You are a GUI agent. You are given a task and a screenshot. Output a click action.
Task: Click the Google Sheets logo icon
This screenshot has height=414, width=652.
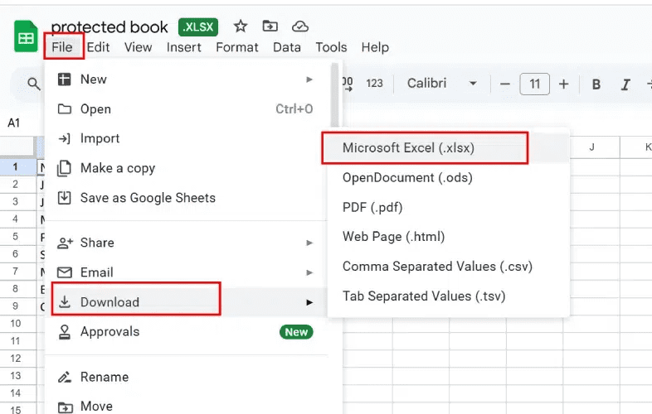[27, 37]
